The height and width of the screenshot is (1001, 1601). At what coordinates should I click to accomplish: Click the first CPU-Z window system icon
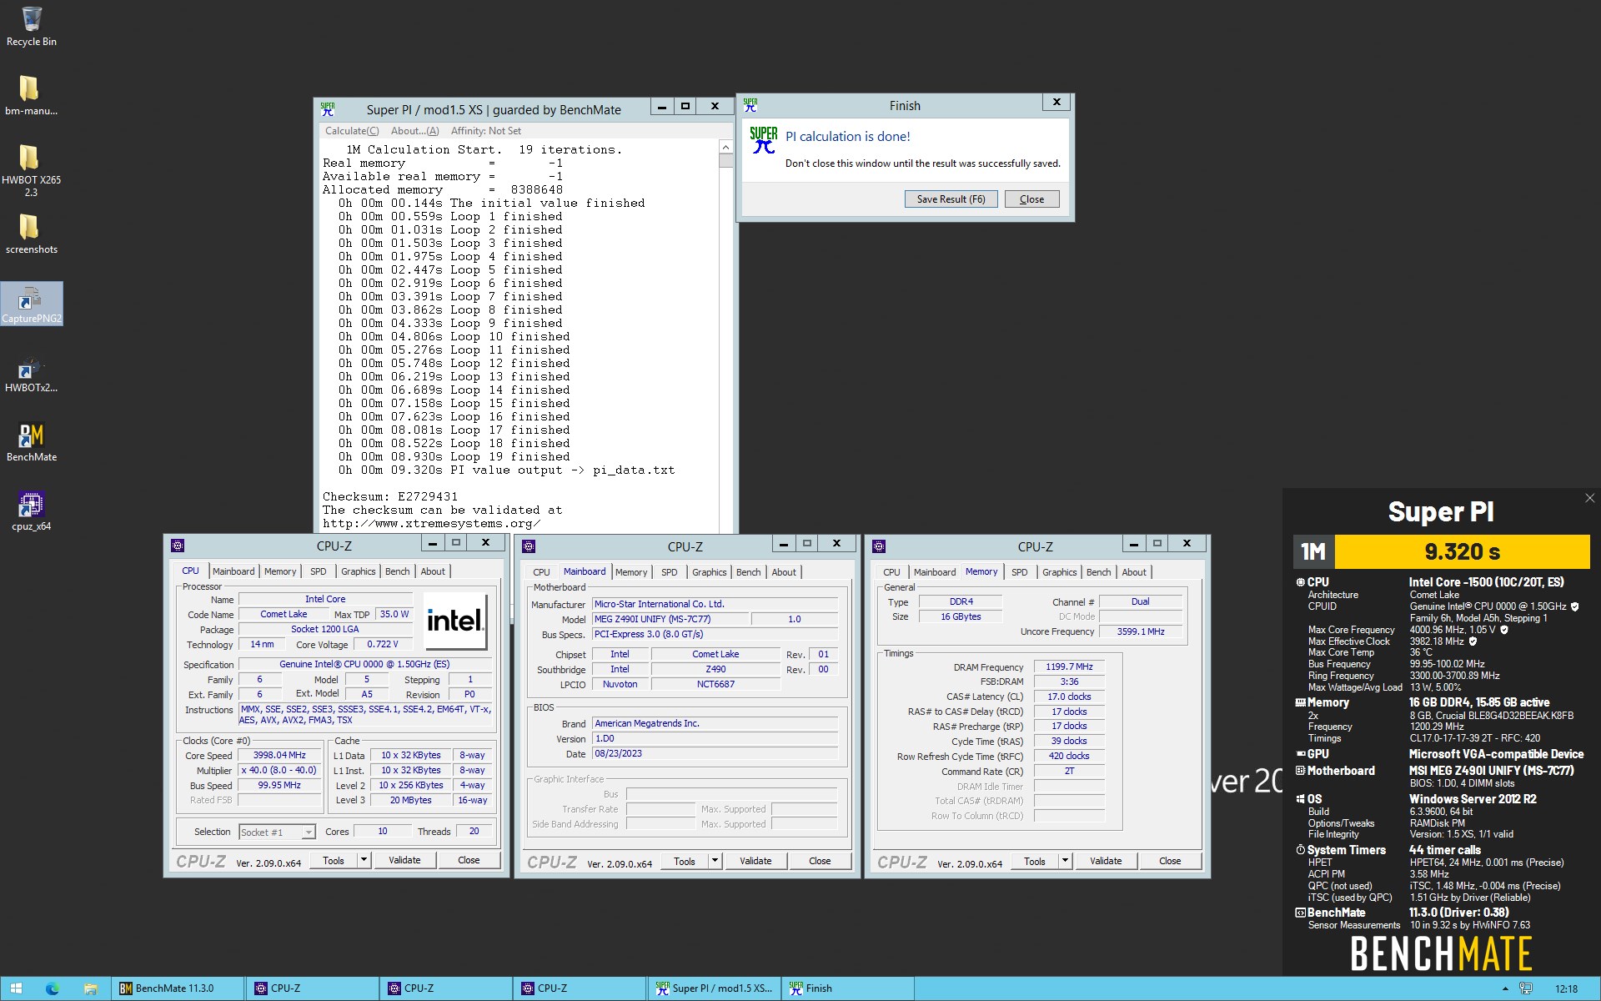(x=178, y=546)
